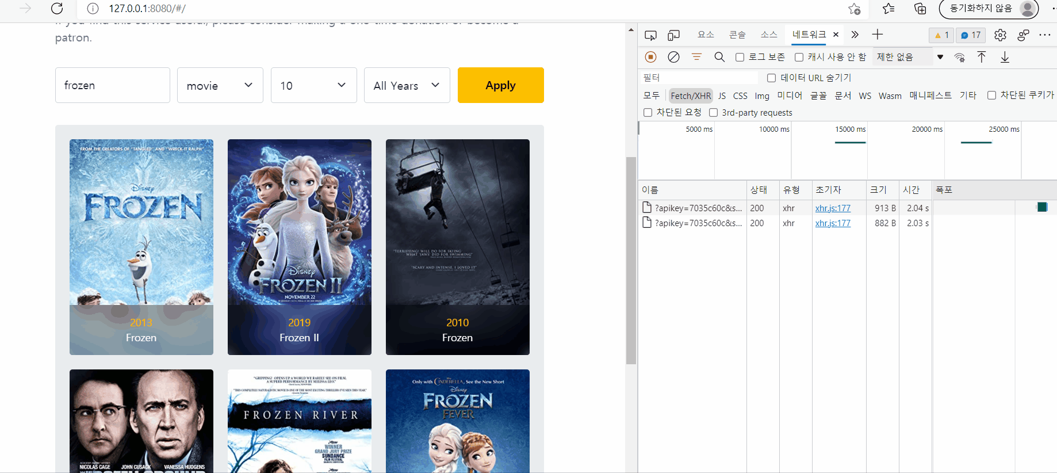Open the results count dropdown showing 10
Viewport: 1057px width, 473px height.
[314, 85]
